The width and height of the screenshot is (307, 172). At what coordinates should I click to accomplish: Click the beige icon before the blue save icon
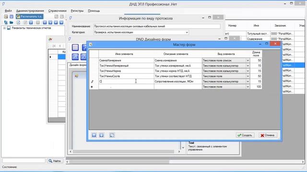(x=6, y=17)
